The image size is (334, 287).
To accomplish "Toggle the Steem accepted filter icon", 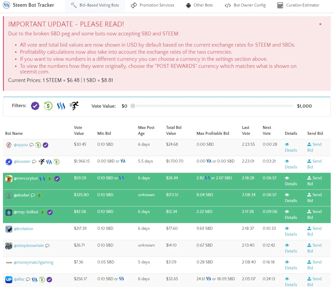I will (61, 106).
